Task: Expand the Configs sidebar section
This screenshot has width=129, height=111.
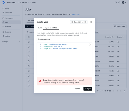Action: 11,42
